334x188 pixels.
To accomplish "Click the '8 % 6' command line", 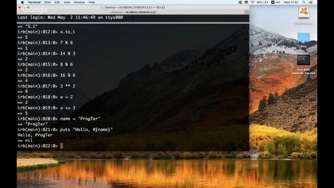I will [x=45, y=64].
